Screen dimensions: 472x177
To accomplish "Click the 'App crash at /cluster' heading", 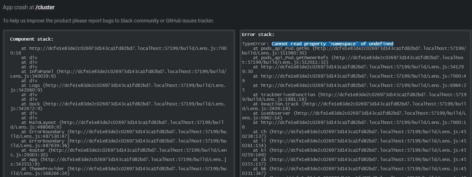I will click(29, 7).
